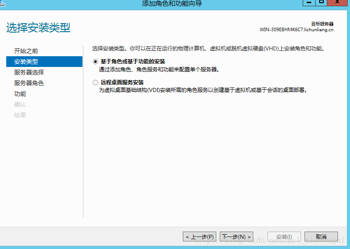
Task: Click the 下一步(N) button
Action: [237, 237]
